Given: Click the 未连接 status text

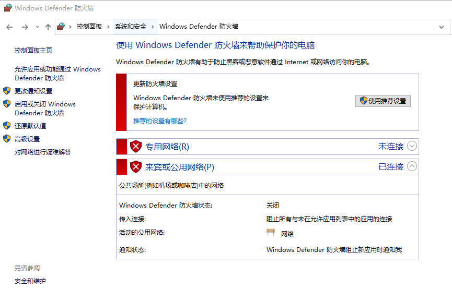Looking at the screenshot, I should click(390, 146).
